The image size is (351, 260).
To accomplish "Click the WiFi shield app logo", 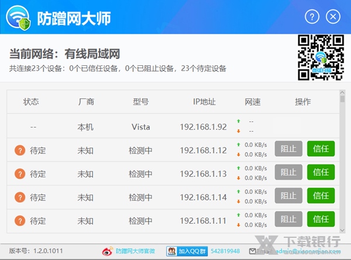I will tap(18, 18).
